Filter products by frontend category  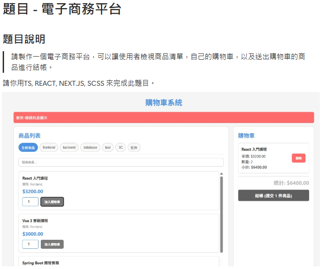point(49,147)
